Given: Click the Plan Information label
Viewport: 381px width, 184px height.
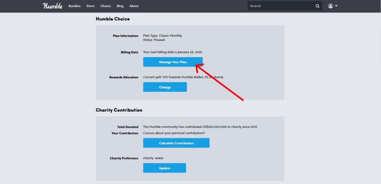Looking at the screenshot, I should [x=126, y=36].
